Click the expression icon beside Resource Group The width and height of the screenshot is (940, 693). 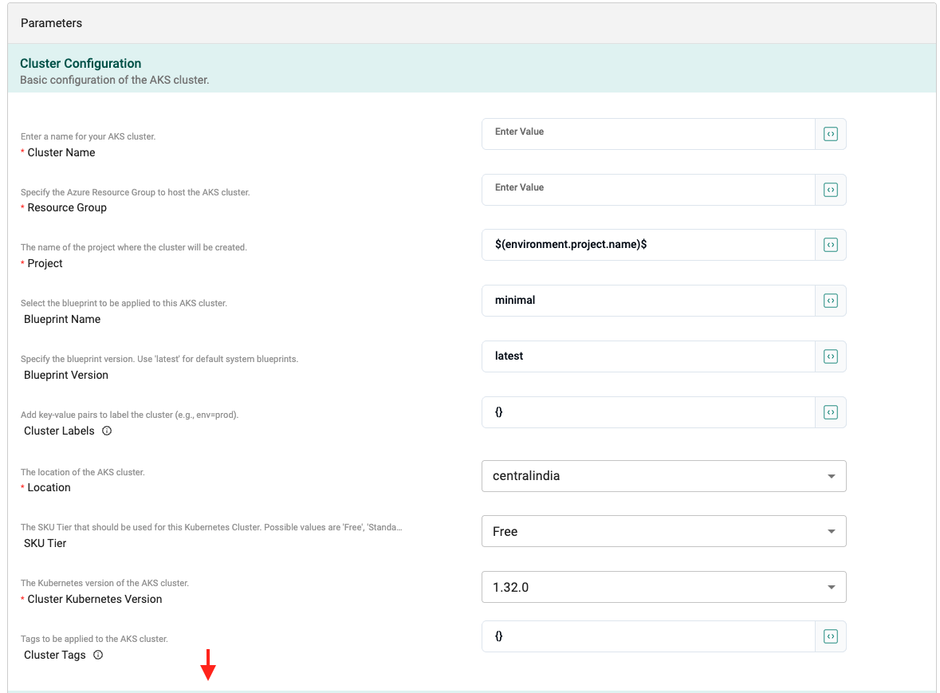coord(830,190)
